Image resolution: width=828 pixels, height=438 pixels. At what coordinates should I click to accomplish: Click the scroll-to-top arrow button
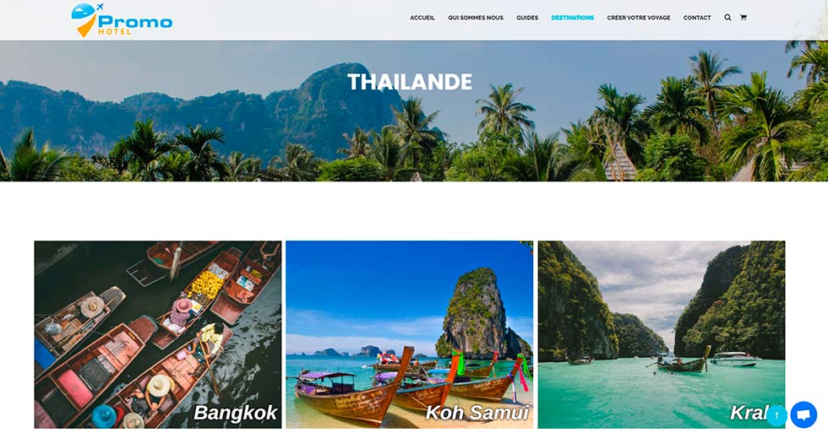(x=776, y=415)
